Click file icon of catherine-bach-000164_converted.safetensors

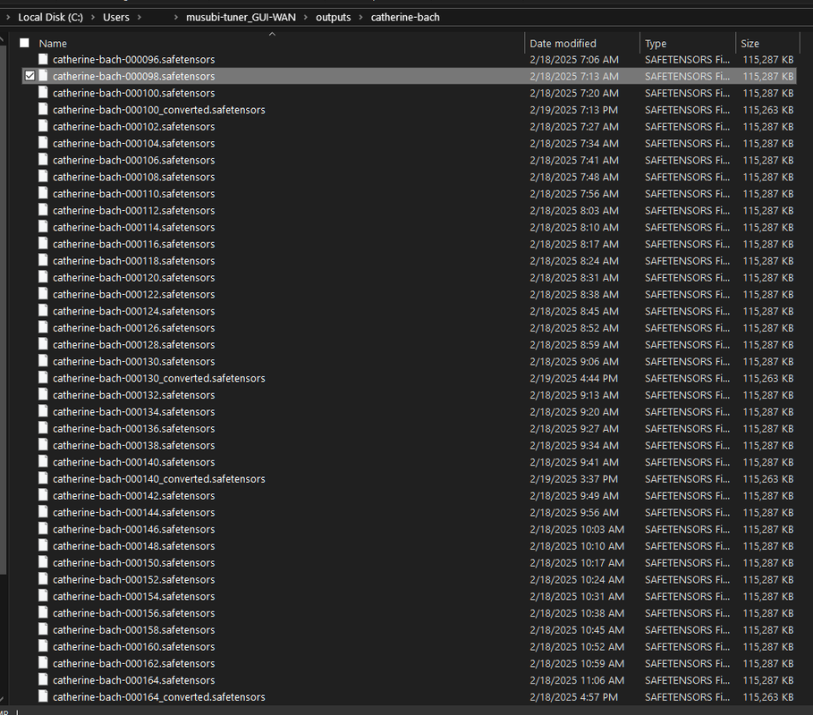43,696
